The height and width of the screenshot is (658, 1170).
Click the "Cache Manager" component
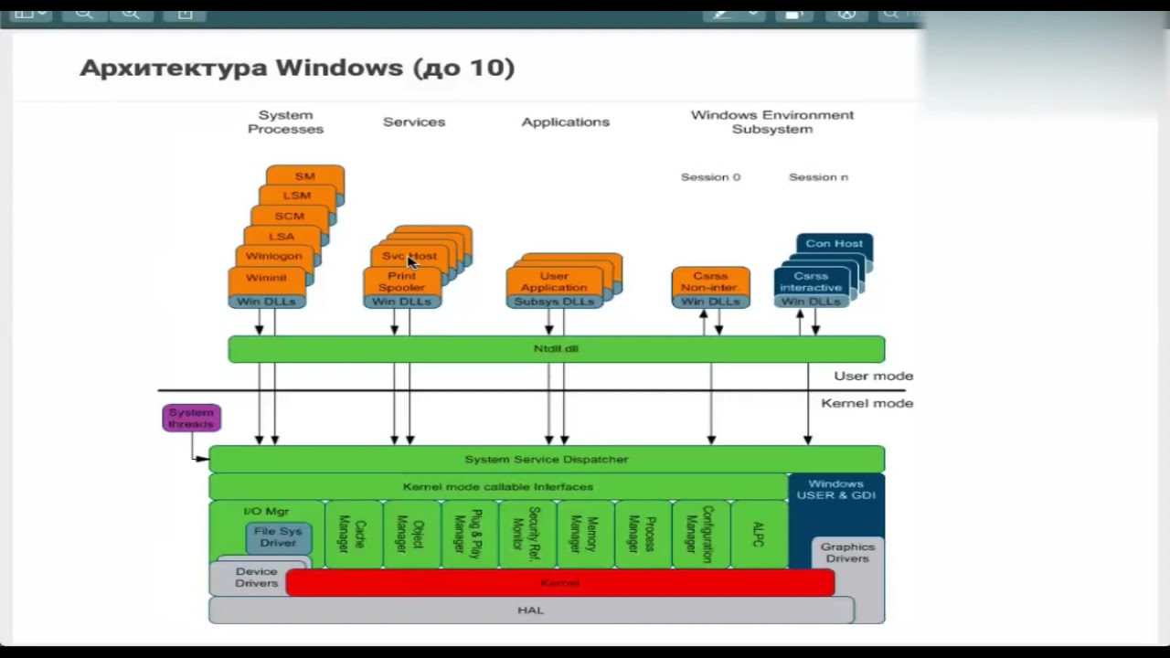[353, 535]
